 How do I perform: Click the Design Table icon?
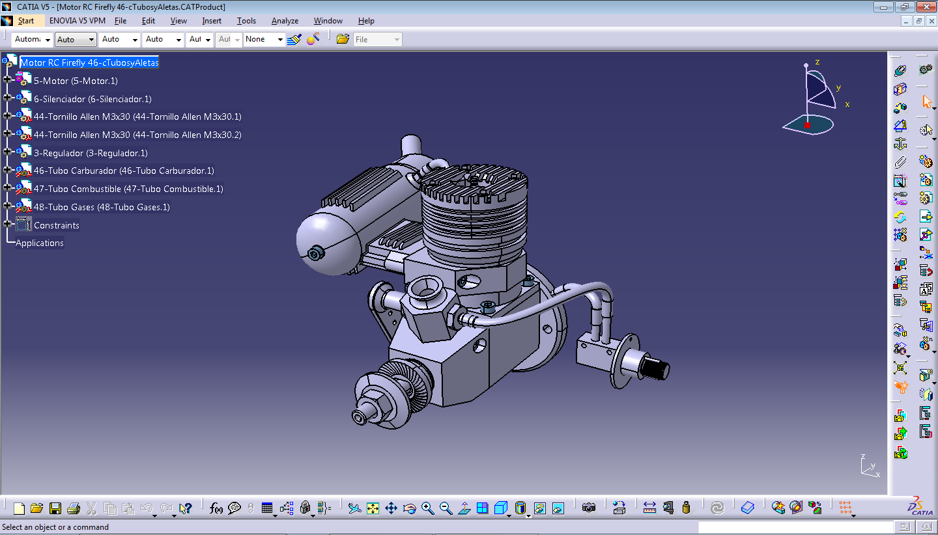coord(267,508)
